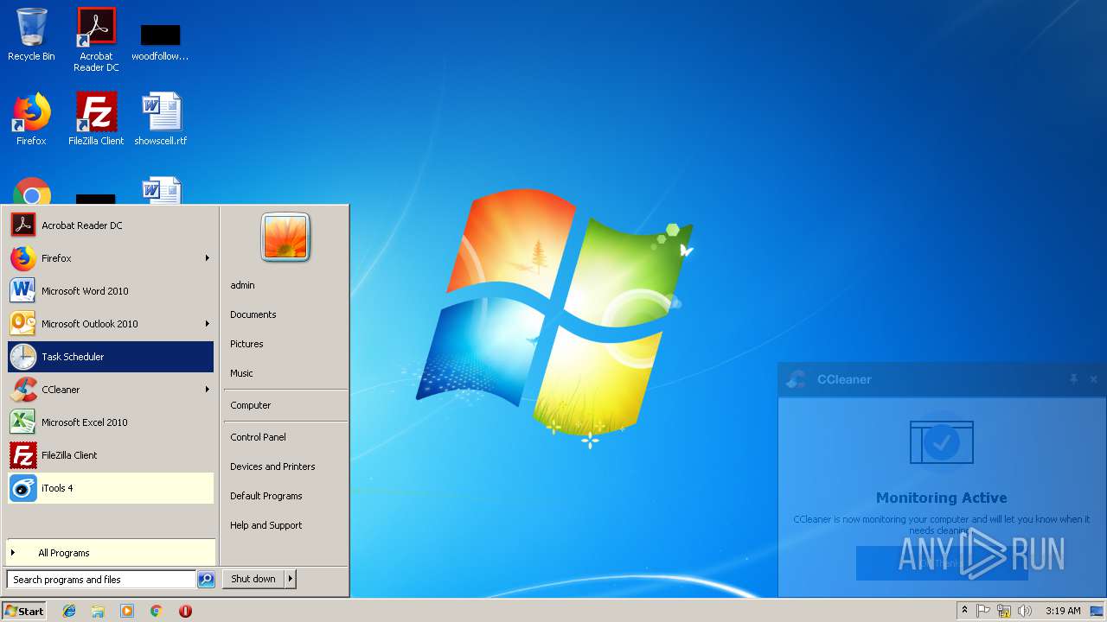This screenshot has height=622, width=1107.
Task: Expand the Firefox jump list arrow
Action: click(x=207, y=258)
